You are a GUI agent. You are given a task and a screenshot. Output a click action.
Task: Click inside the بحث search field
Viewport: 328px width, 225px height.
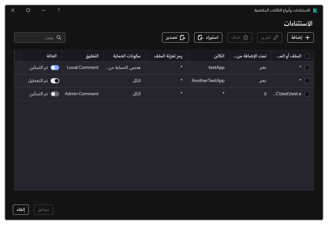38,37
